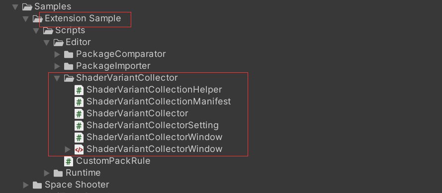442x193 pixels.
Task: Expand the UXML ShaderVariantCollectorWindow asset arrow
Action: coord(68,149)
